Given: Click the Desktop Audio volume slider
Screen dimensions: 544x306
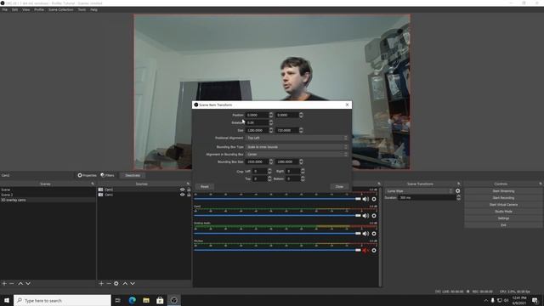Looking at the screenshot, I should 278,234.
